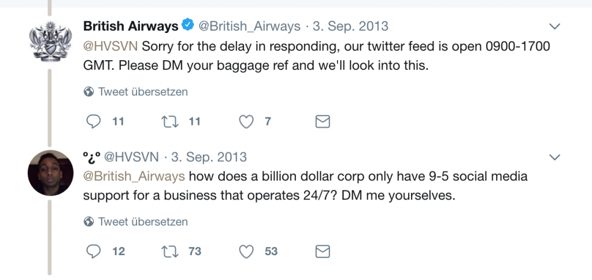Open the British Airways crest avatar

49,42
